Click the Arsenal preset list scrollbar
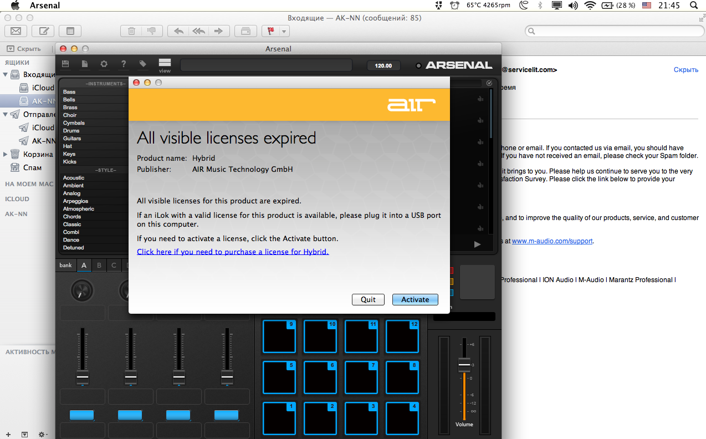The width and height of the screenshot is (706, 439). (491, 114)
